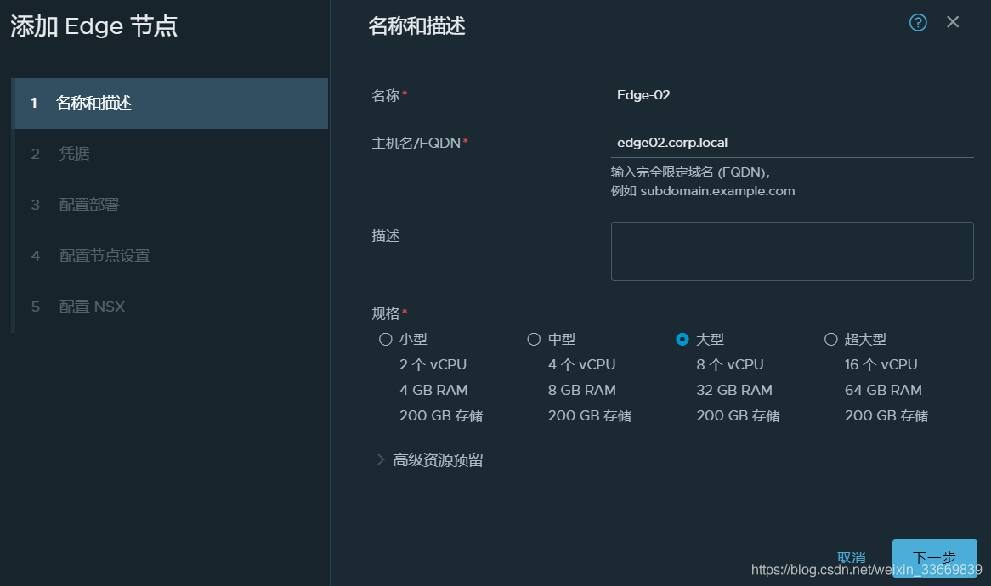This screenshot has height=586, width=991.
Task: Go to step 4 配置节点设置
Action: click(104, 256)
